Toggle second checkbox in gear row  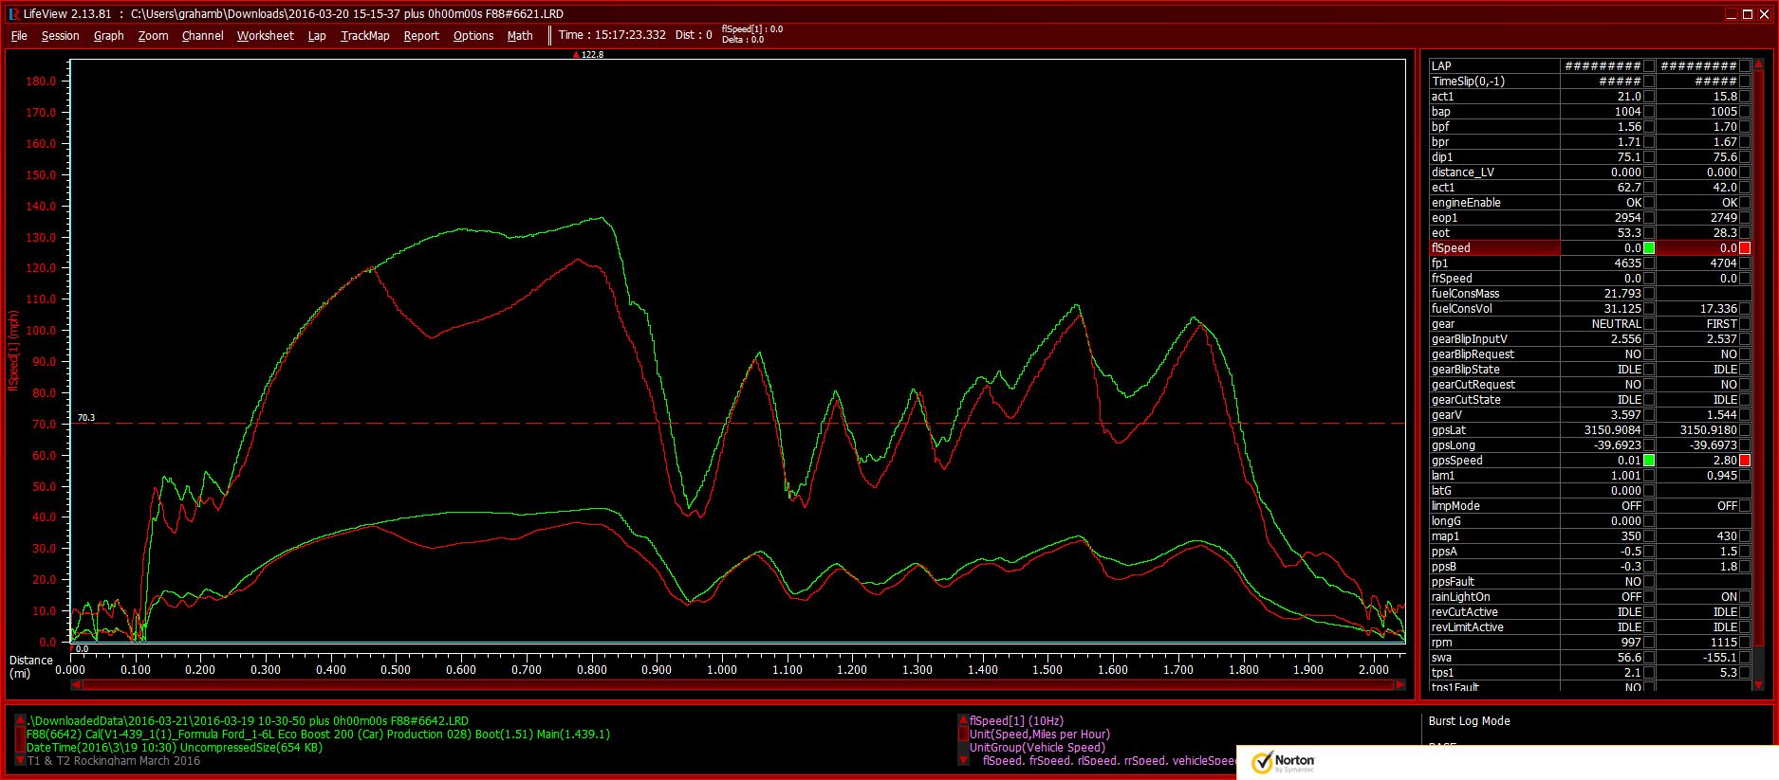(1745, 324)
